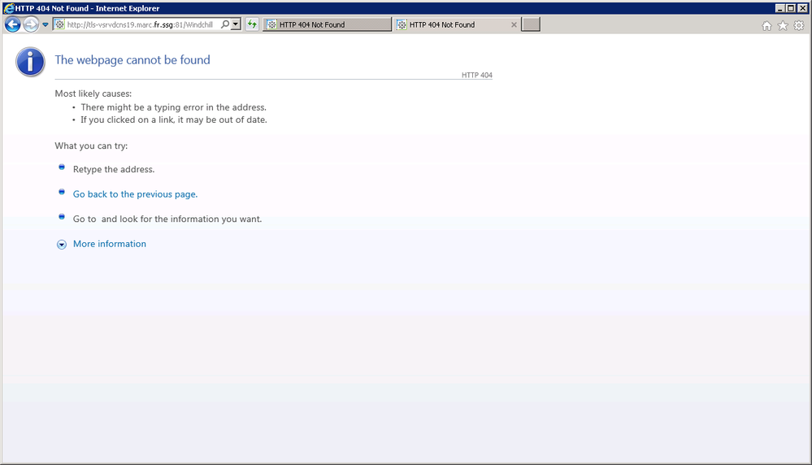
Task: Click the blue information icon
Action: point(31,62)
